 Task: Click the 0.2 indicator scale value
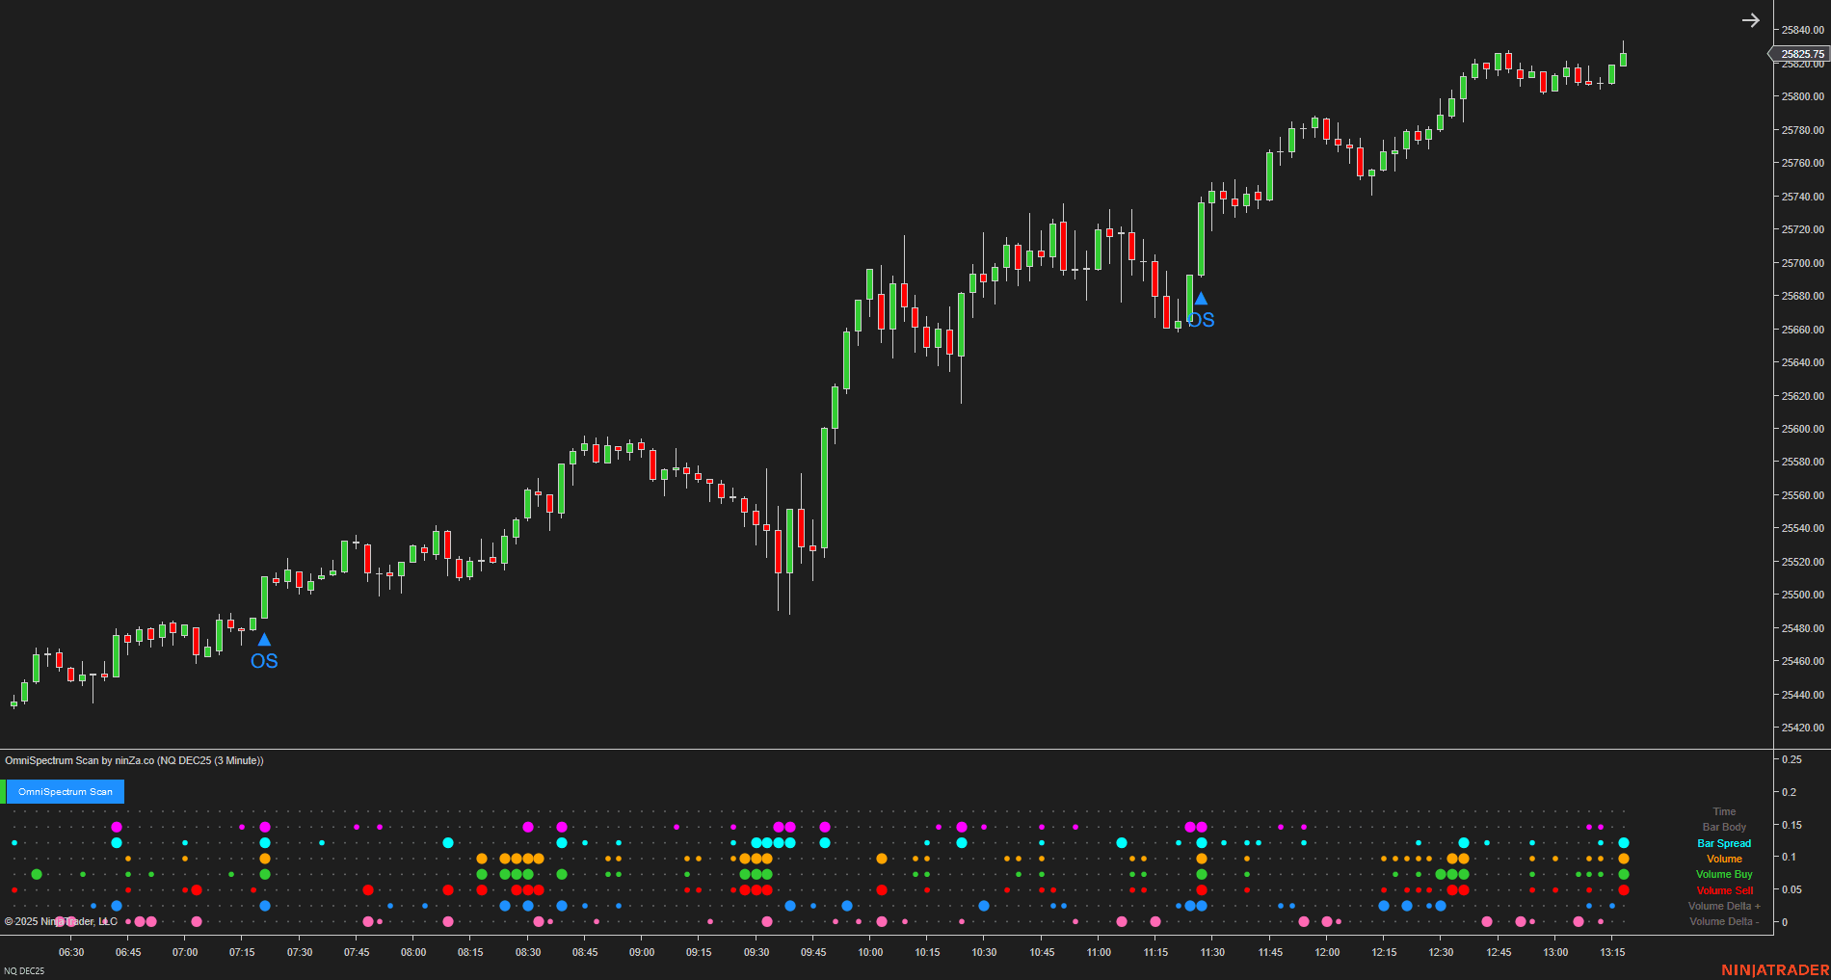[x=1789, y=792]
